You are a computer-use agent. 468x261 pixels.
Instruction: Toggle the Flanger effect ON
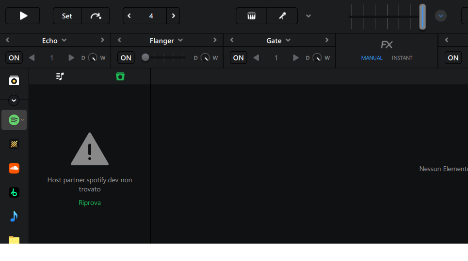(126, 58)
